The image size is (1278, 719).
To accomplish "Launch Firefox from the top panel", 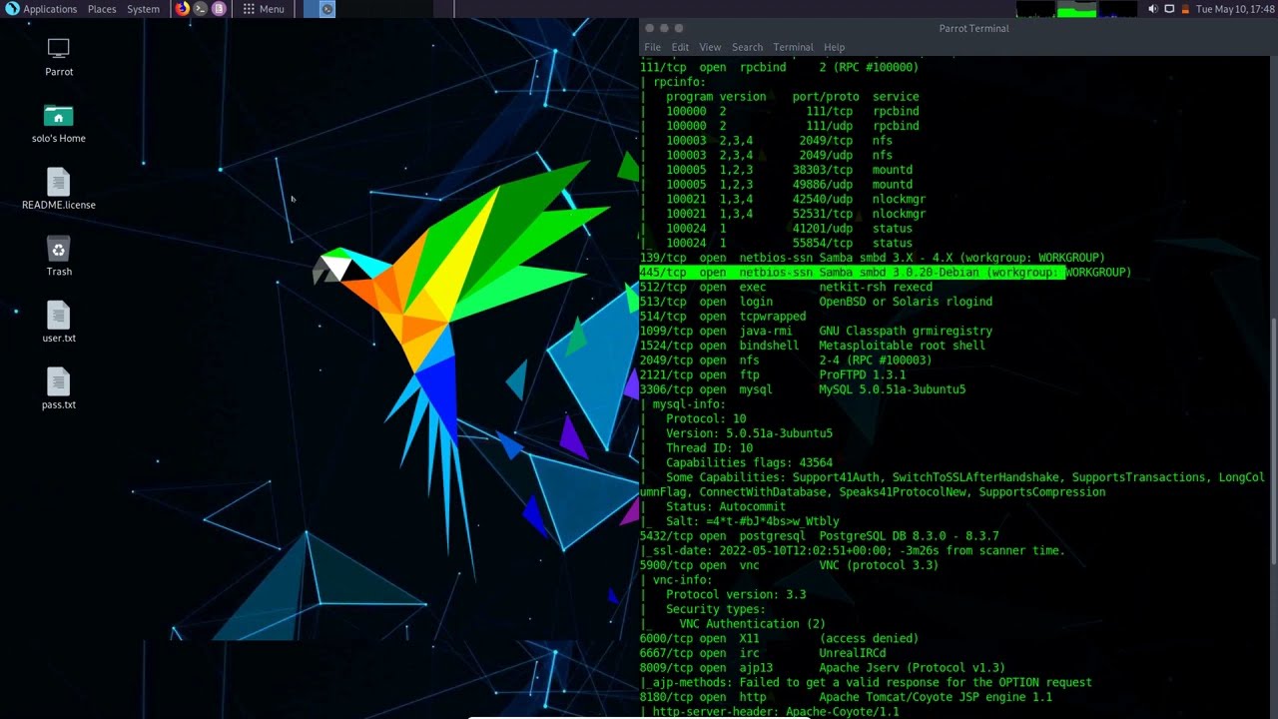I will [182, 9].
